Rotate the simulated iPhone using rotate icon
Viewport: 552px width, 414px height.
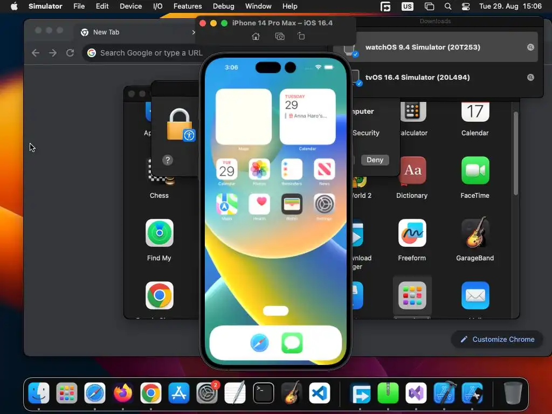301,36
